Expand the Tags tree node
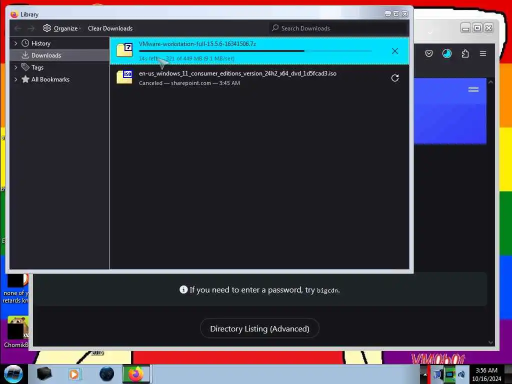 (15, 67)
